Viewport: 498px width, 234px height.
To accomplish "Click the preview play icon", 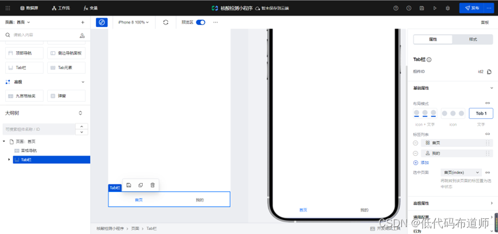I will (x=435, y=8).
